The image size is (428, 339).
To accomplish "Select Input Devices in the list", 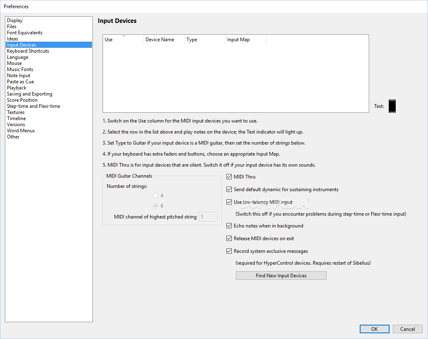I will tap(49, 45).
